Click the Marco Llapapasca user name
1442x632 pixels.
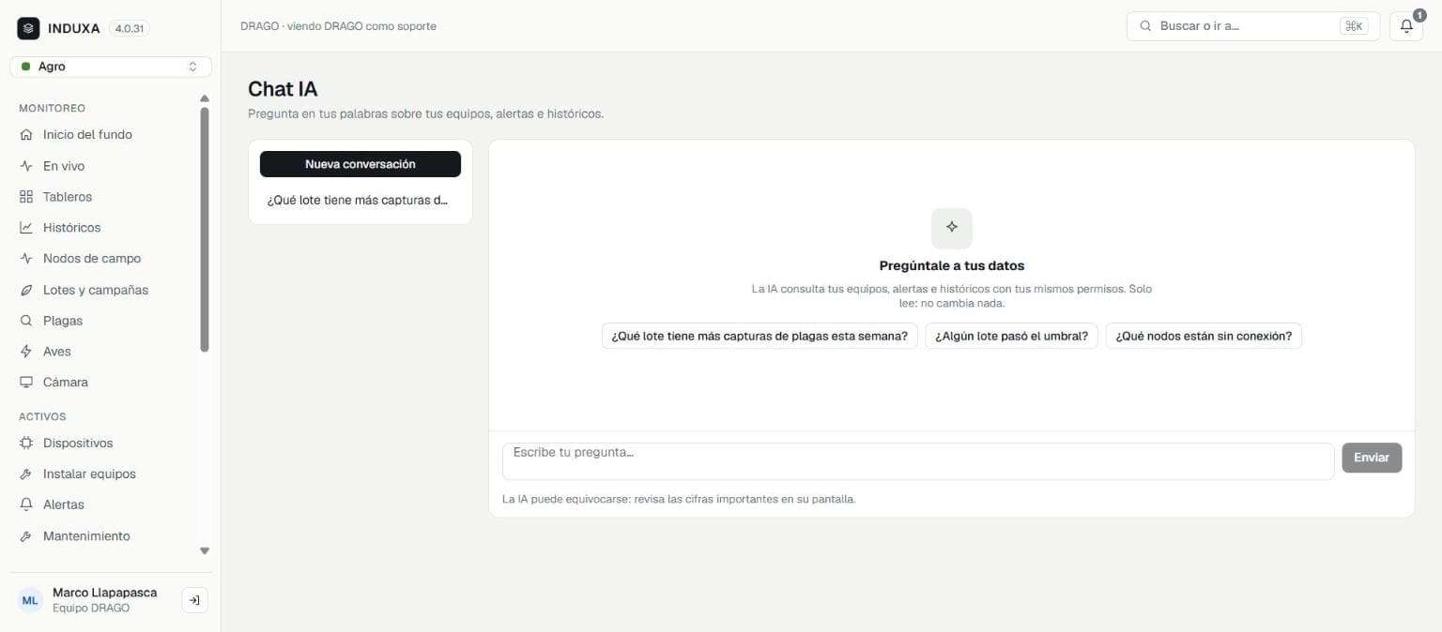[x=105, y=593]
